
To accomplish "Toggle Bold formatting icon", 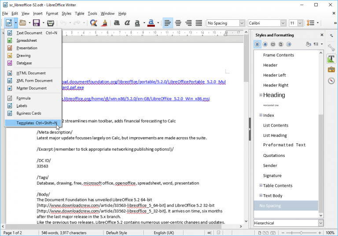I will (x=117, y=23).
